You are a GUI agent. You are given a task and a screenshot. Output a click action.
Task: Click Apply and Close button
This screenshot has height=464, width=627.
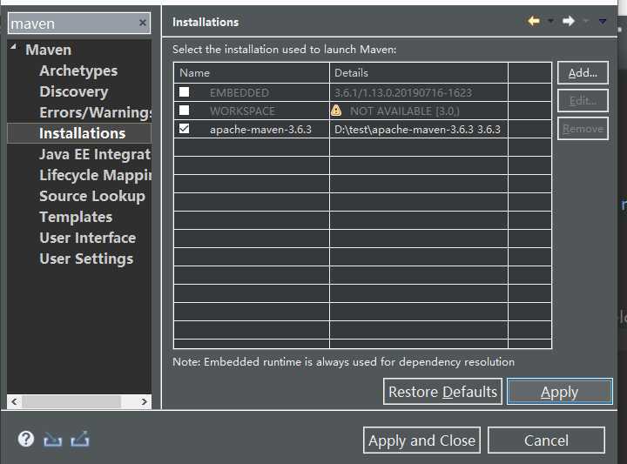click(421, 440)
